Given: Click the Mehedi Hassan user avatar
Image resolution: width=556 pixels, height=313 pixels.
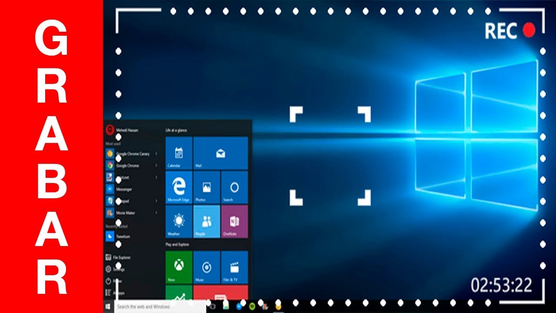Looking at the screenshot, I should click(x=110, y=130).
